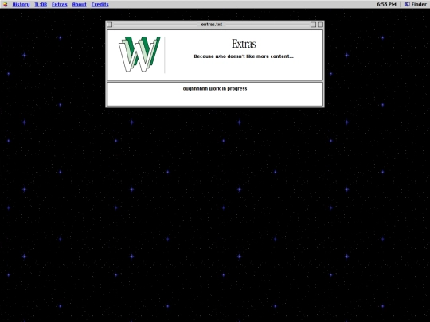This screenshot has height=322, width=430.
Task: Open the About menu link
Action: pos(80,5)
